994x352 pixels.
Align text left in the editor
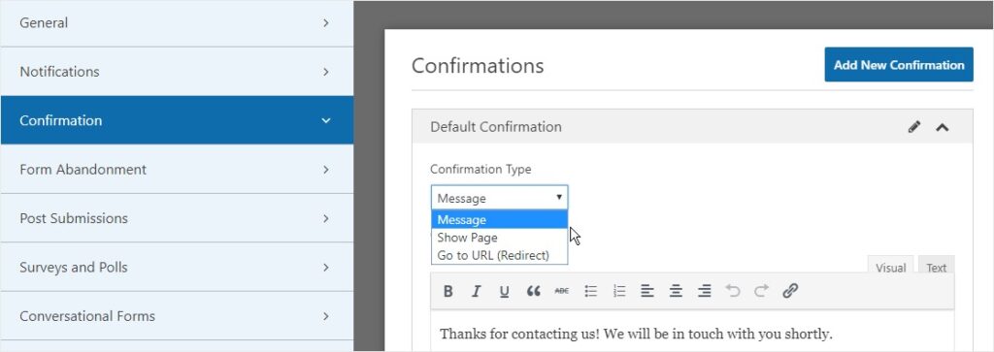pyautogui.click(x=647, y=291)
